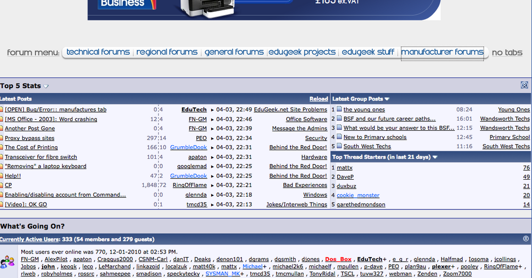The width and height of the screenshot is (532, 278).
Task: Click the users group icon beside online list
Action: tap(7, 262)
